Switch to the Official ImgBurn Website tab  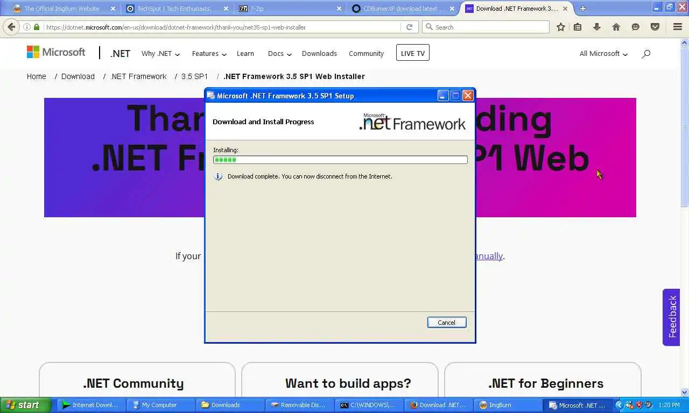[x=64, y=9]
